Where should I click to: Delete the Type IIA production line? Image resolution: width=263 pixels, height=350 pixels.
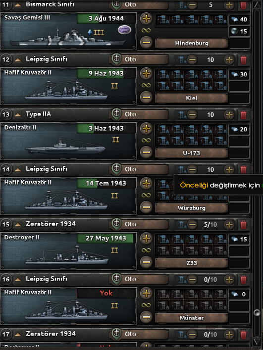coord(243,115)
